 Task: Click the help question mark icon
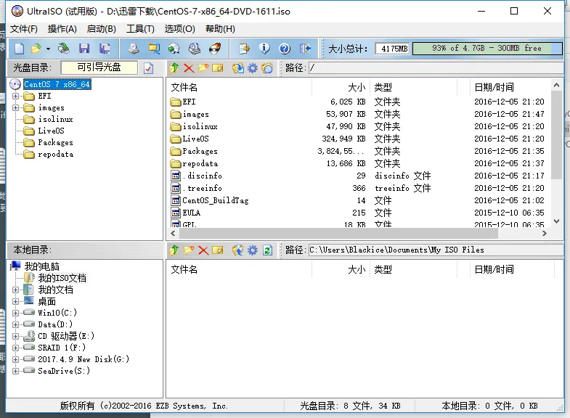coord(285,49)
